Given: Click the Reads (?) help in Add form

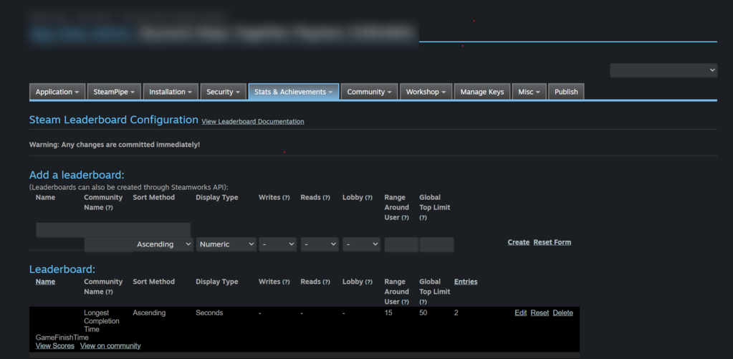Looking at the screenshot, I should [326, 198].
